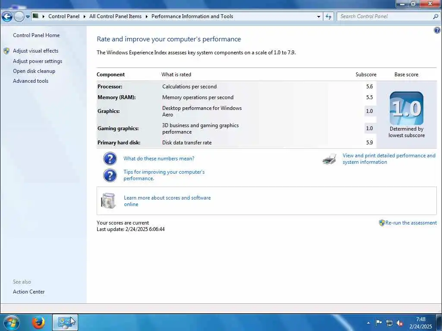Viewport: 442px width, 331px height.
Task: Select the Control Panel breadcrumb
Action: point(64,16)
